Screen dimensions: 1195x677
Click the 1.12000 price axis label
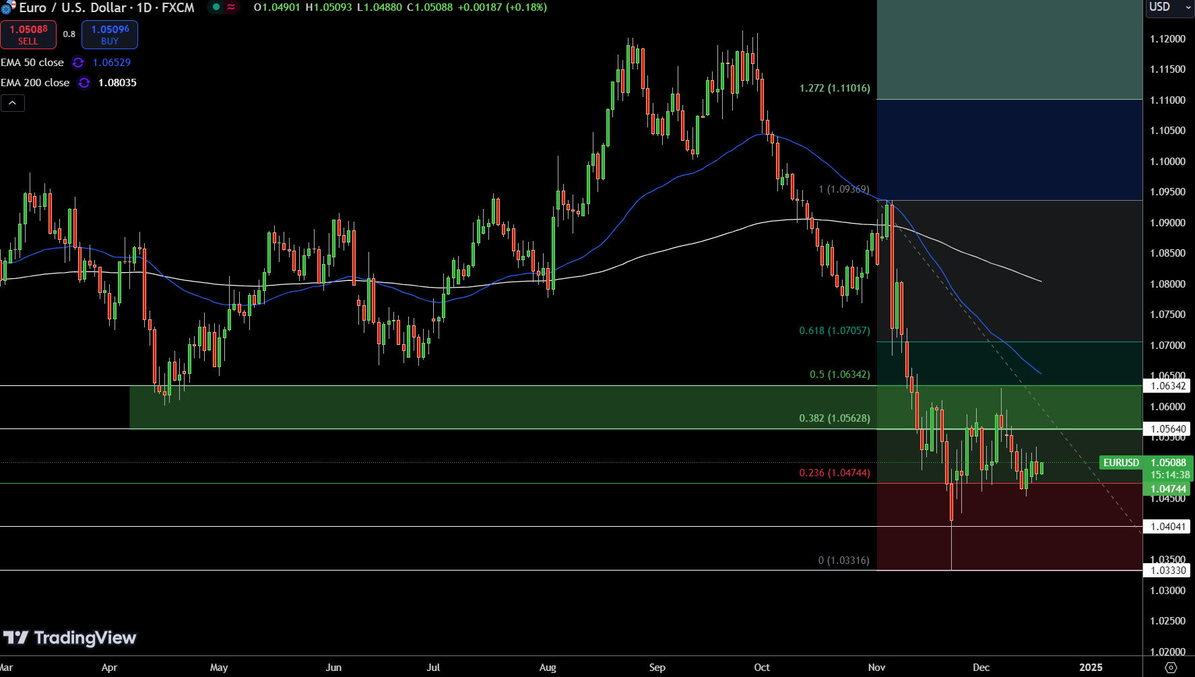pos(1168,39)
